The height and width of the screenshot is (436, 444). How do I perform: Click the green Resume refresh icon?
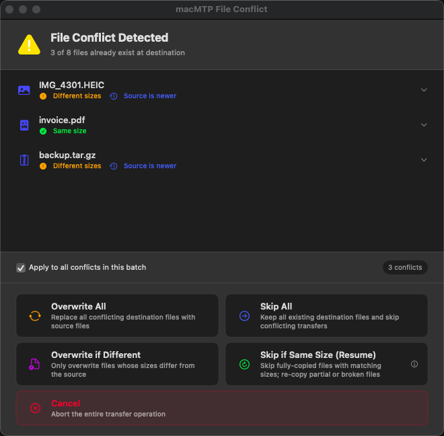pos(244,364)
